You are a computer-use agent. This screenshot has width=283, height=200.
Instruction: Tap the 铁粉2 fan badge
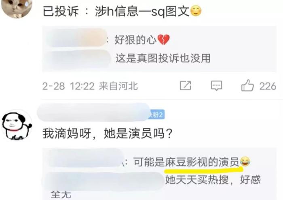(156, 115)
